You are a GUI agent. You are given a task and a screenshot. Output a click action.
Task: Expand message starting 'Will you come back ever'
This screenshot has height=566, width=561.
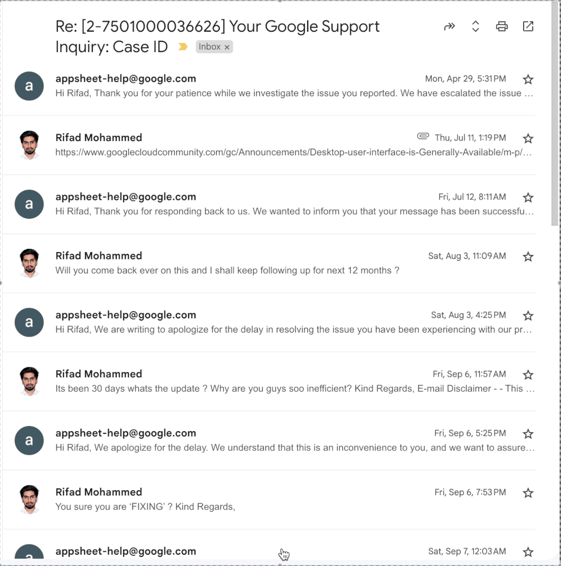point(227,270)
